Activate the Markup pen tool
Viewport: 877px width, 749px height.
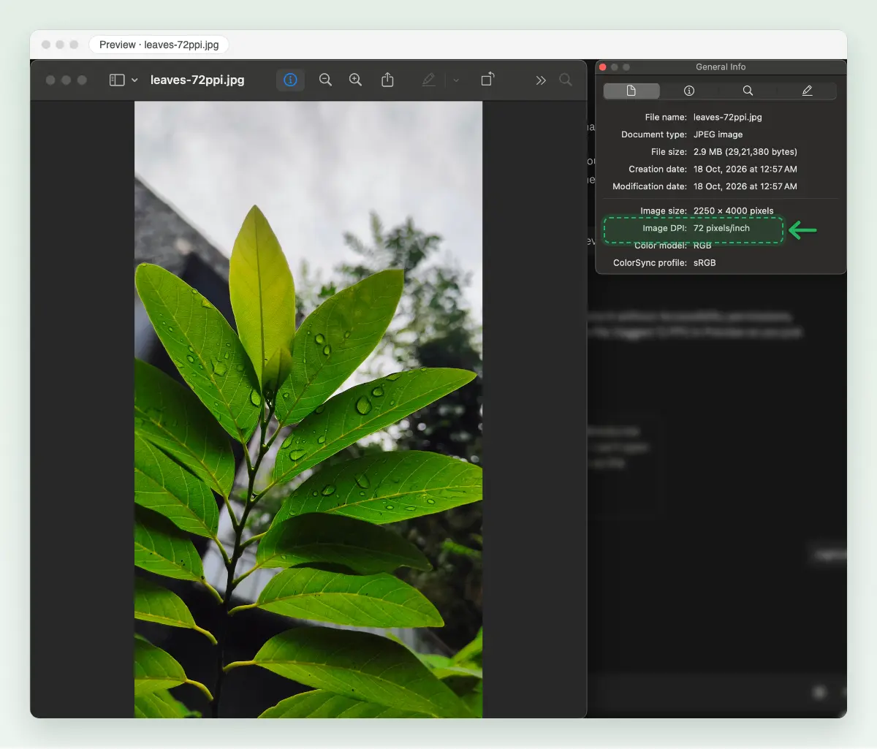[429, 80]
